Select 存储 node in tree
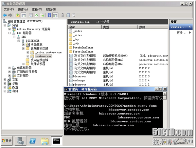Image resolution: width=196 pixels, height=148 pixels. point(15,91)
